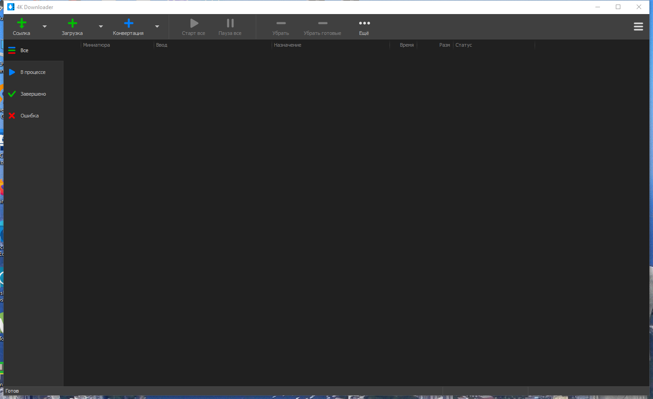Click the Пауза все pause icon
The image size is (653, 399).
(230, 23)
